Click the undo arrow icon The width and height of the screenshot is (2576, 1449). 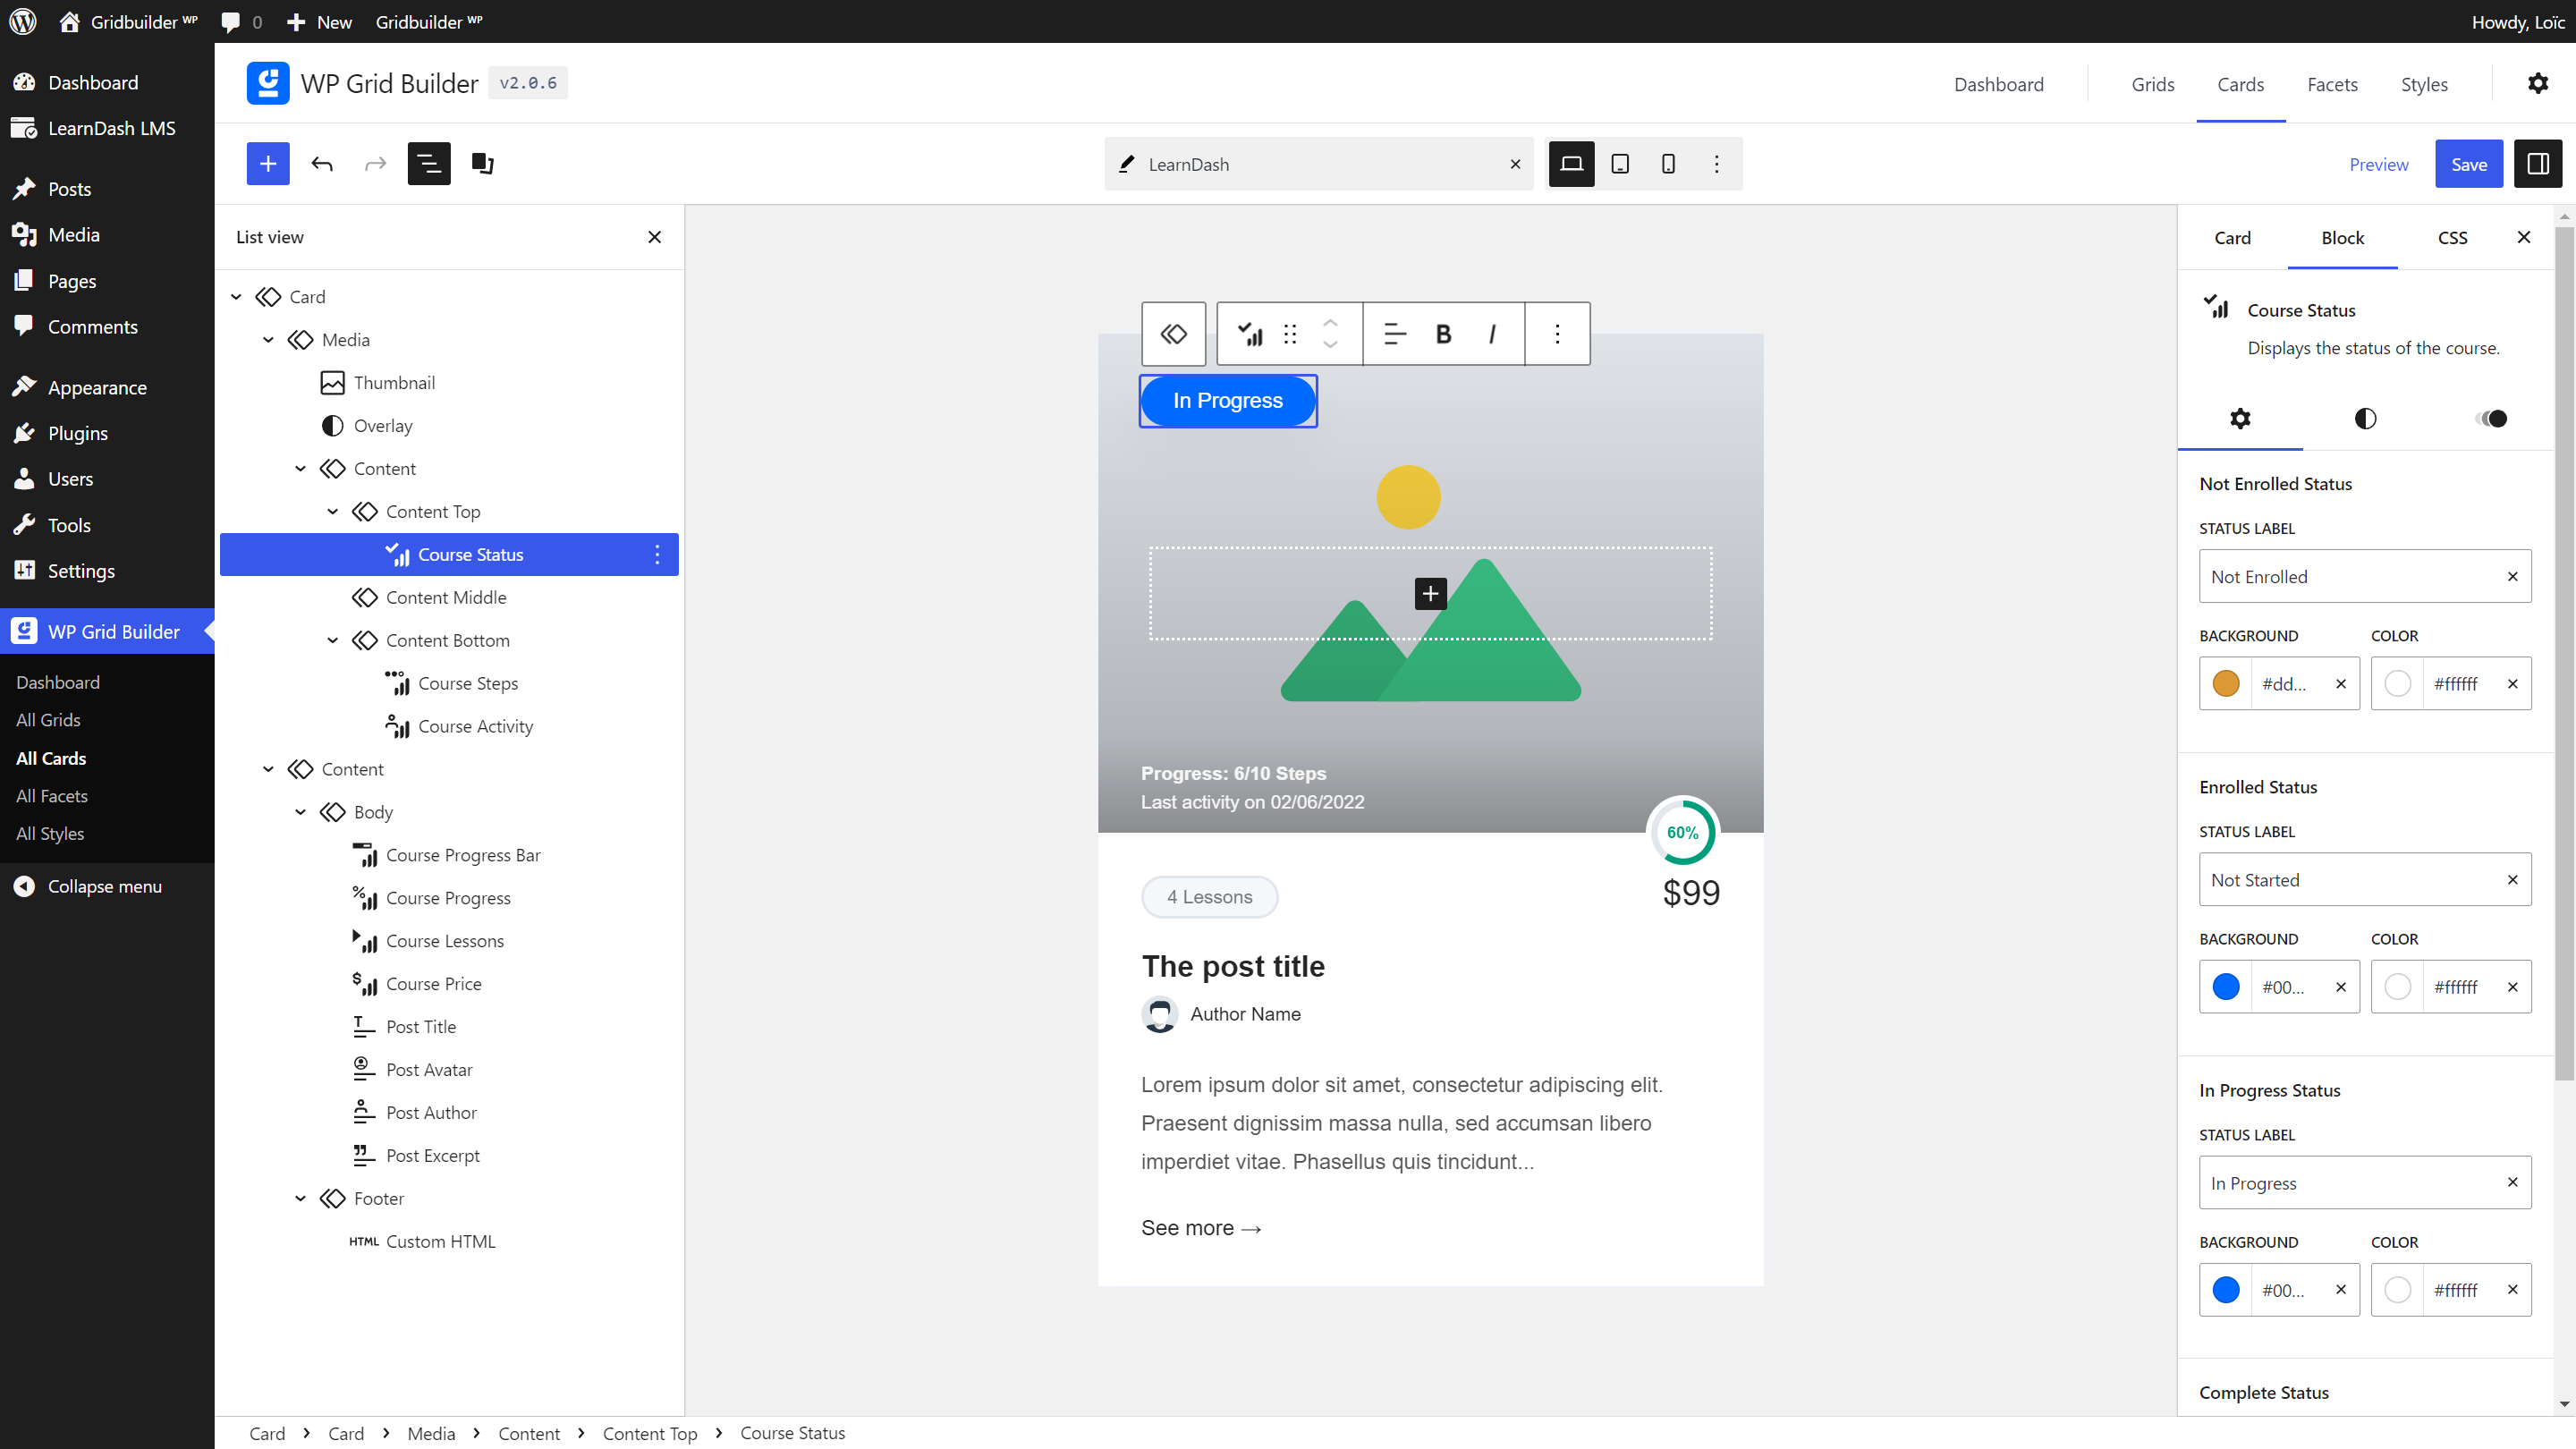[x=322, y=163]
